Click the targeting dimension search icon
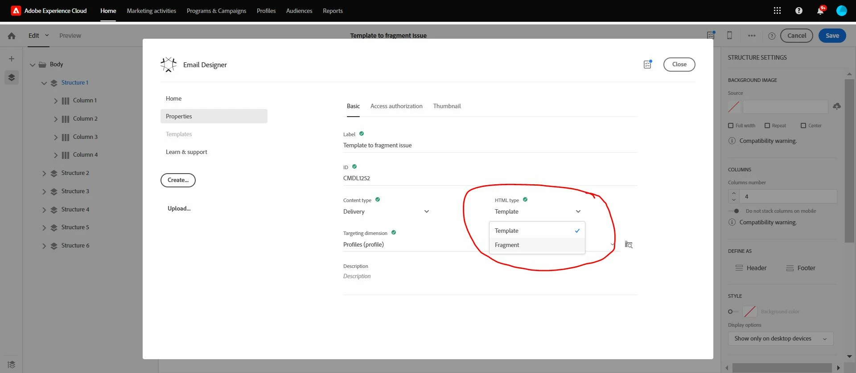856x373 pixels. click(x=629, y=244)
